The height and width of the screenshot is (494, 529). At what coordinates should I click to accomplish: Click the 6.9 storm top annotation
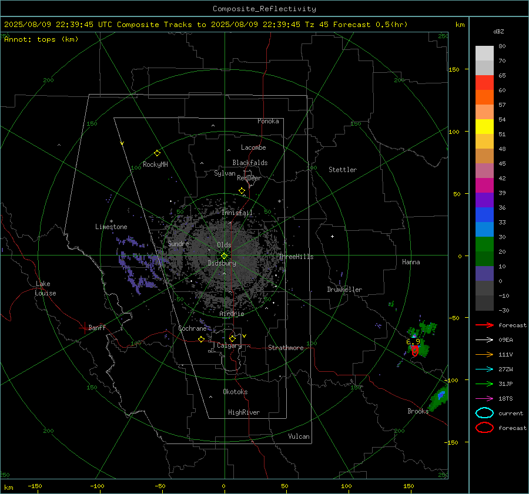coord(413,342)
